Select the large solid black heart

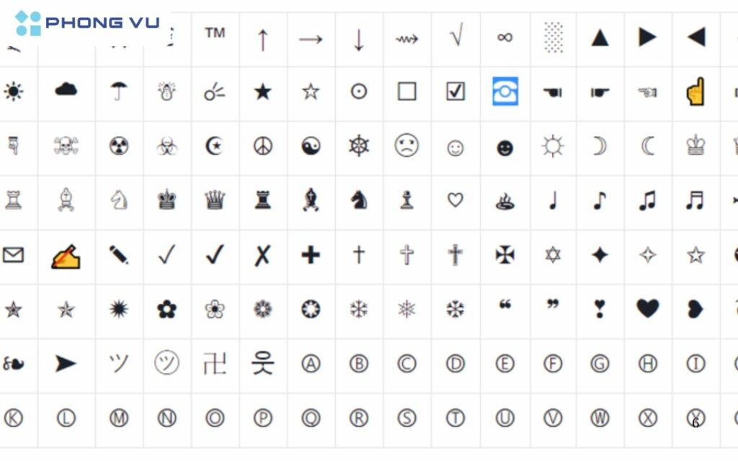point(647,309)
